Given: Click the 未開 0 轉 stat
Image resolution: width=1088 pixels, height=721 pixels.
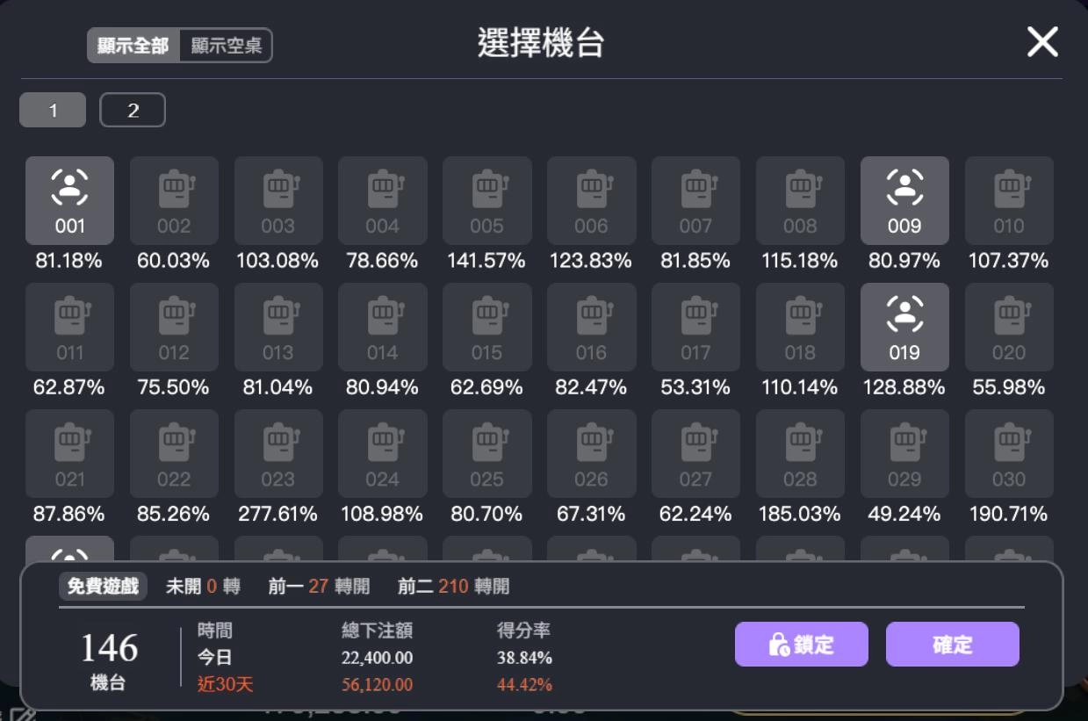Looking at the screenshot, I should click(203, 587).
